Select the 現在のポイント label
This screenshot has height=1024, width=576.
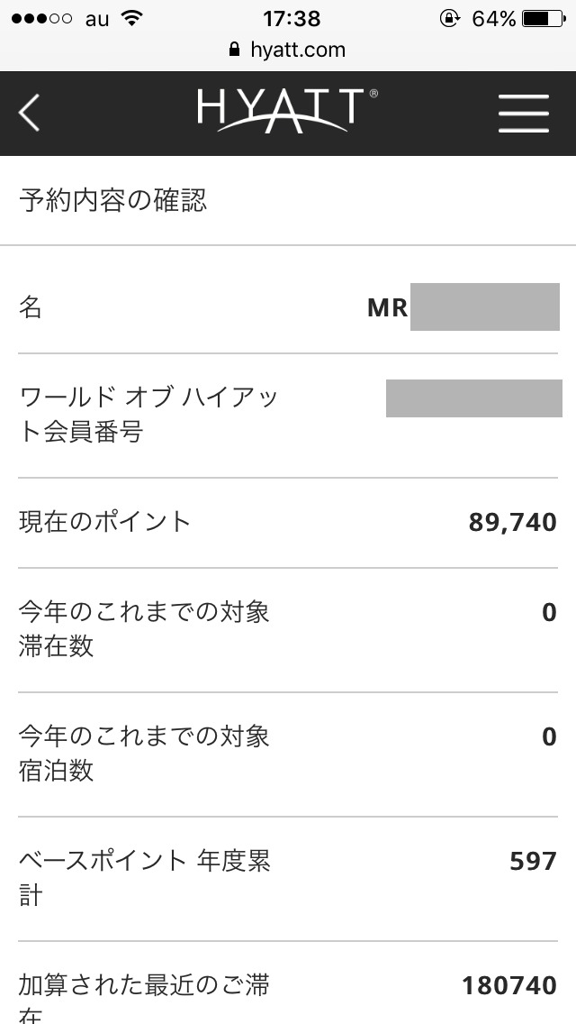click(x=105, y=521)
